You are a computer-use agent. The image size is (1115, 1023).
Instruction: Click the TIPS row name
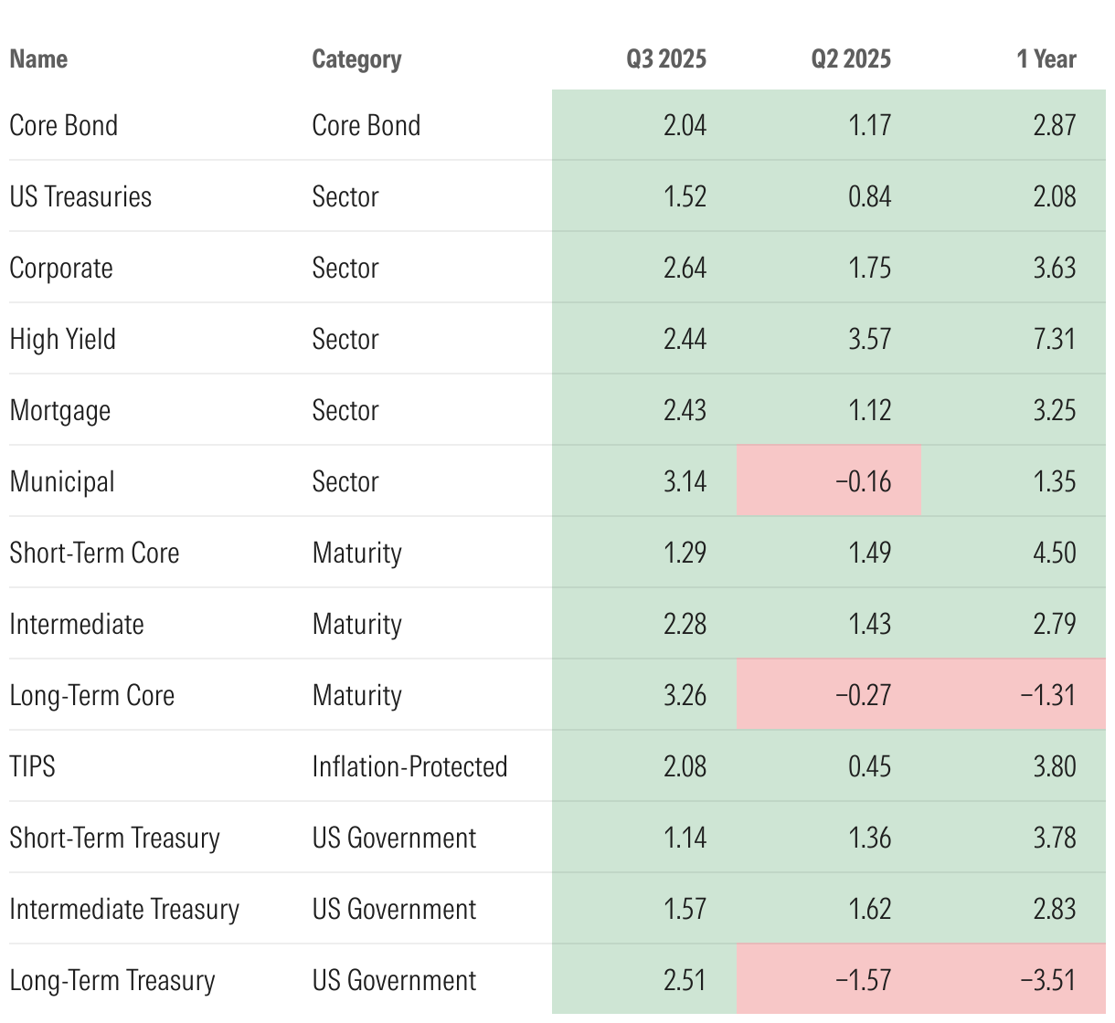coord(33,766)
